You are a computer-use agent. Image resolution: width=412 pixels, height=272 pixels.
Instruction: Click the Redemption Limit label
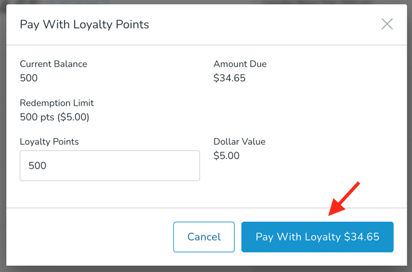pyautogui.click(x=57, y=103)
